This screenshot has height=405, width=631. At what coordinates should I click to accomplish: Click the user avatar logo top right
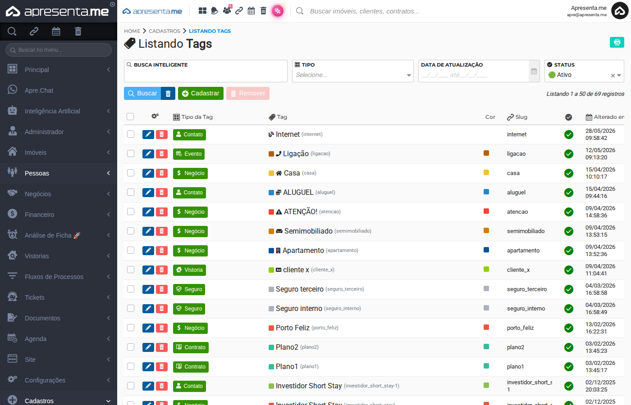click(620, 11)
